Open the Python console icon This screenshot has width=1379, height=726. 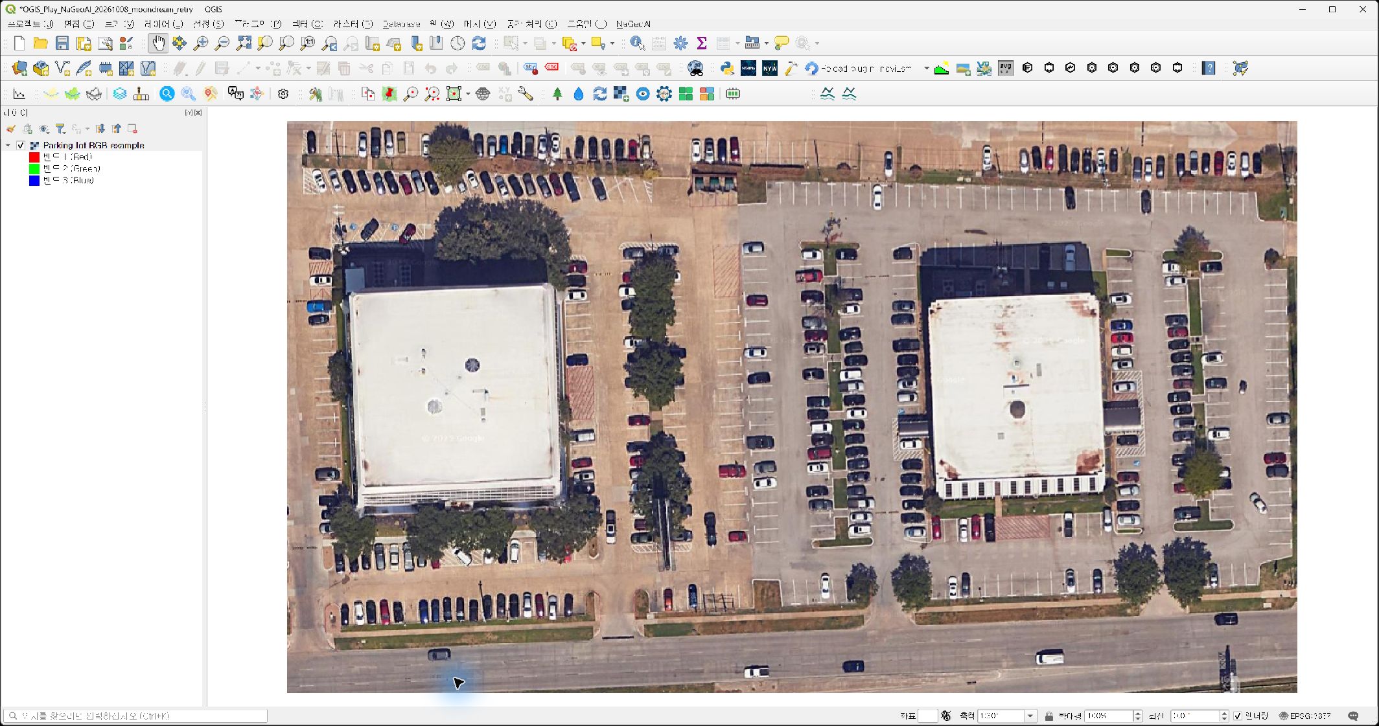(x=726, y=68)
